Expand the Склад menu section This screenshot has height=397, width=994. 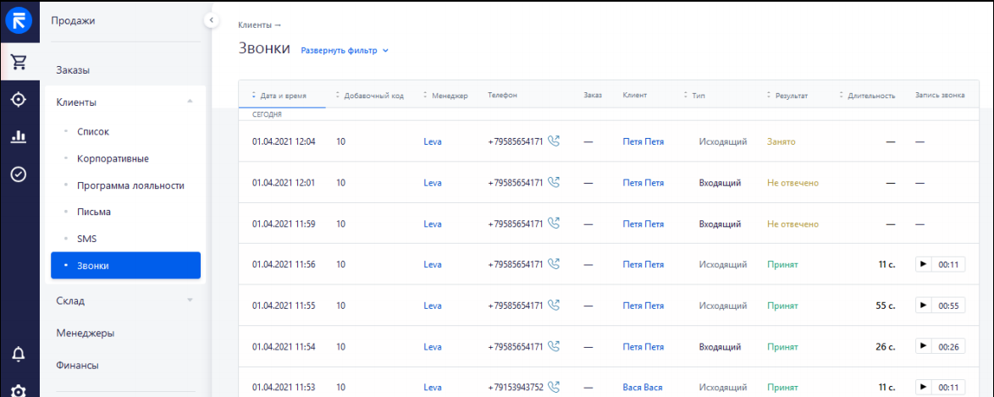point(191,300)
